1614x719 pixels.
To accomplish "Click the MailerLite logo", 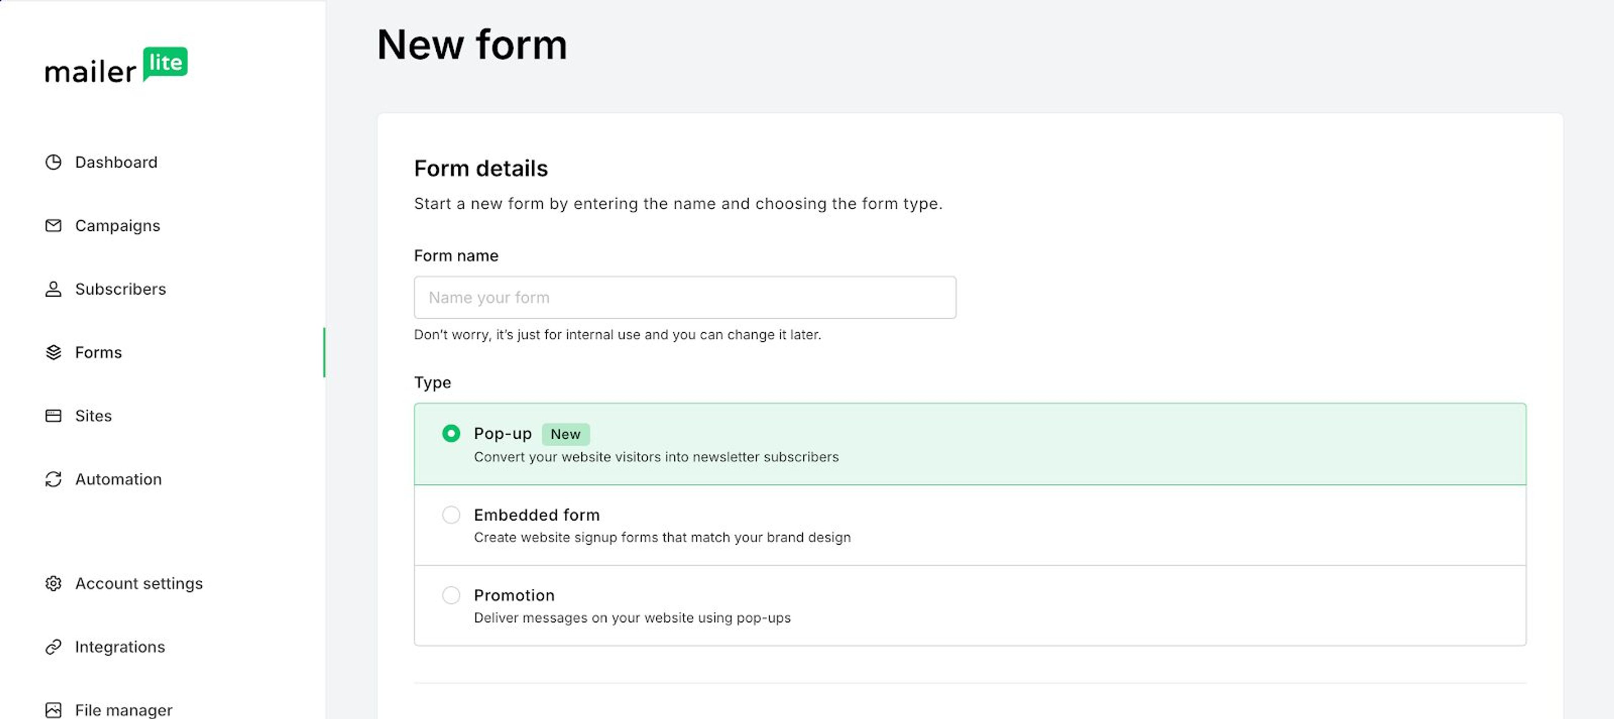I will tap(116, 65).
